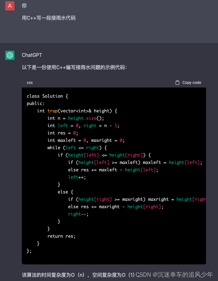
Task: Click the orange trap function name
Action: point(52,111)
